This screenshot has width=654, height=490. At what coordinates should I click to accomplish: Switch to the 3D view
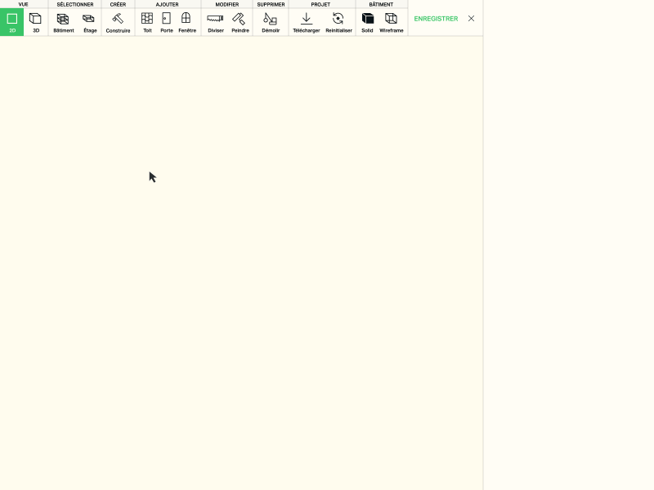[x=36, y=22]
